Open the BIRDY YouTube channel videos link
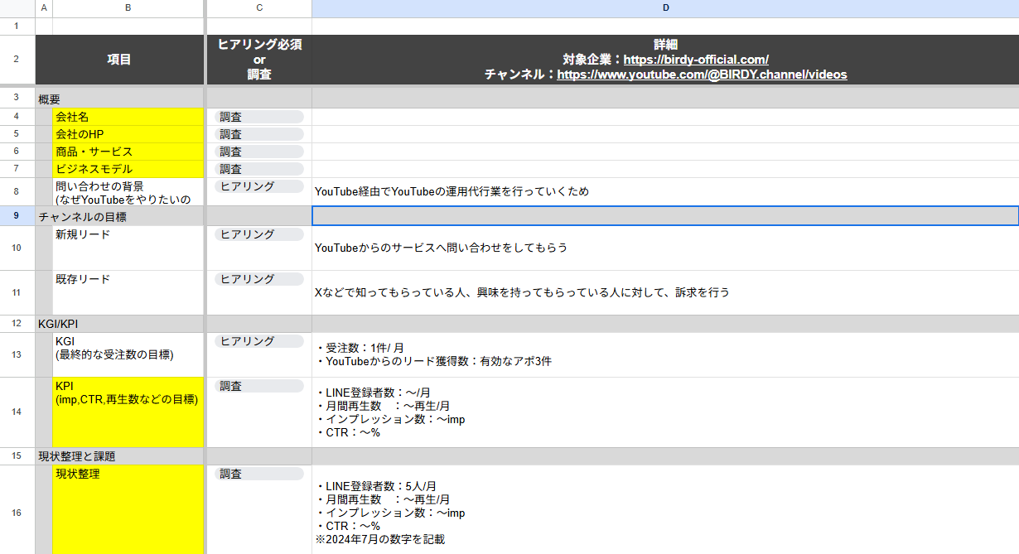 tap(702, 75)
